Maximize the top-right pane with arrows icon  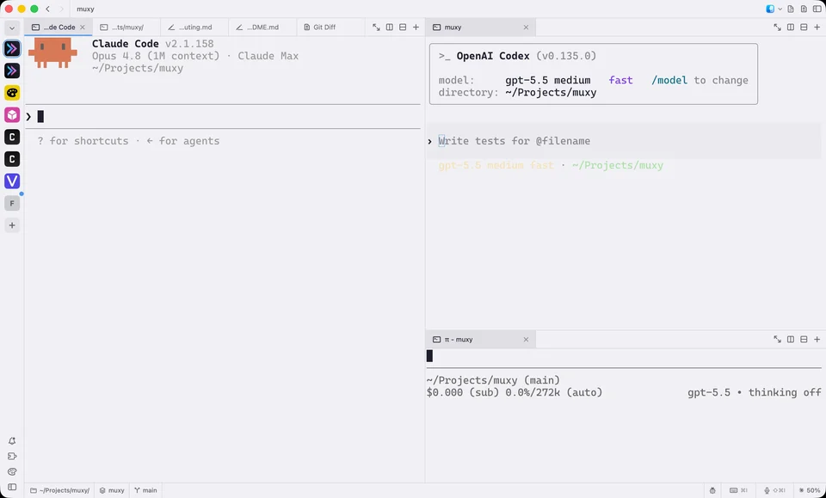(777, 28)
